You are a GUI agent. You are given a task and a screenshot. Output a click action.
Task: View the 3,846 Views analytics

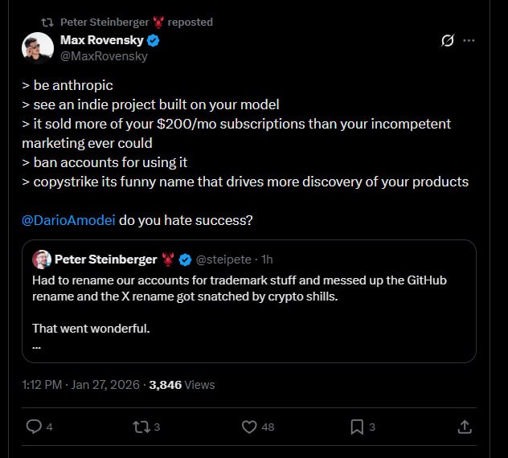point(182,385)
